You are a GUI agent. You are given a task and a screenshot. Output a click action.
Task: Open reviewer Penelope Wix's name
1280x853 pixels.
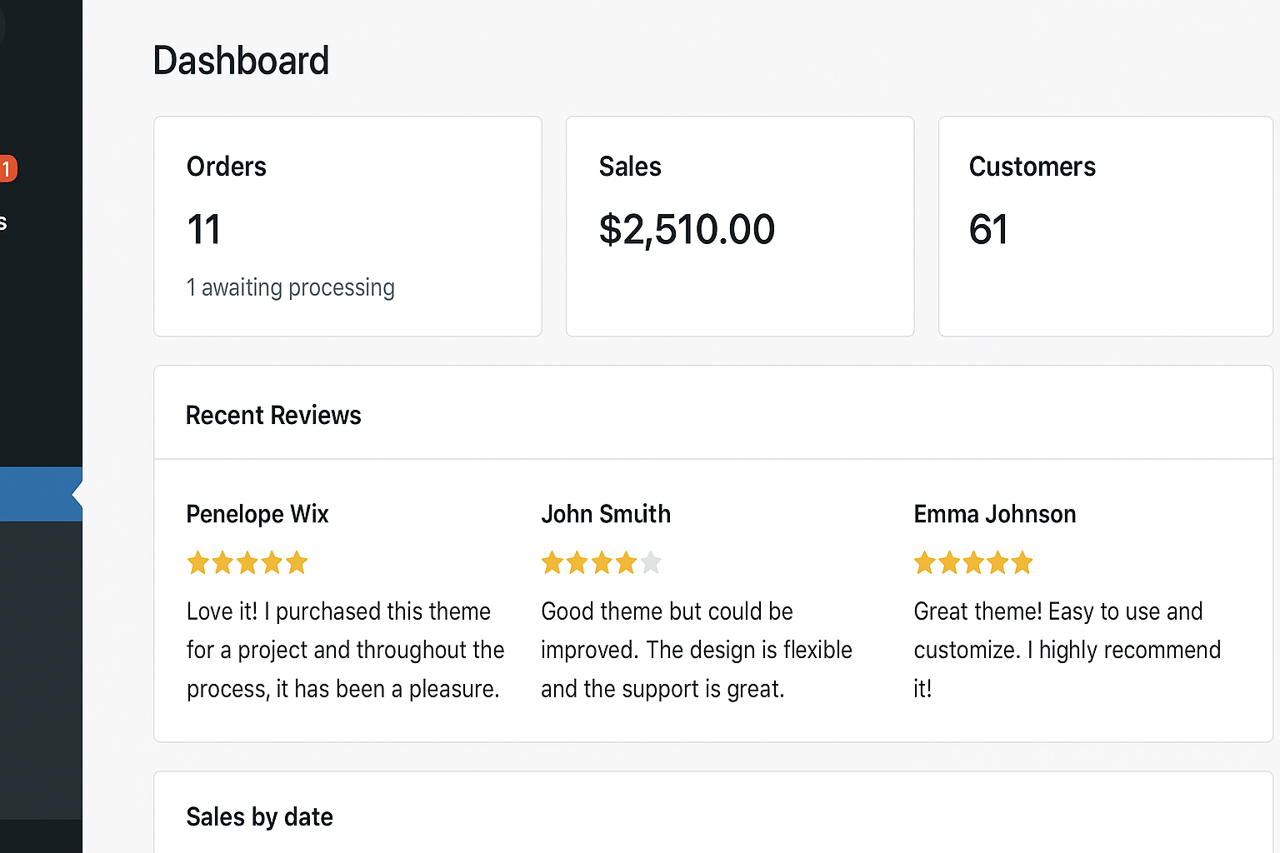[x=257, y=514]
